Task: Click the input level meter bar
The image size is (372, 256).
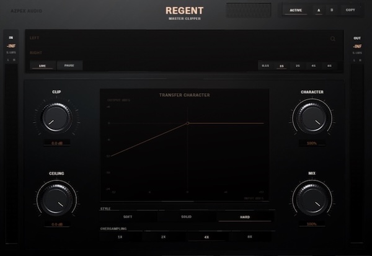Action: pyautogui.click(x=11, y=153)
